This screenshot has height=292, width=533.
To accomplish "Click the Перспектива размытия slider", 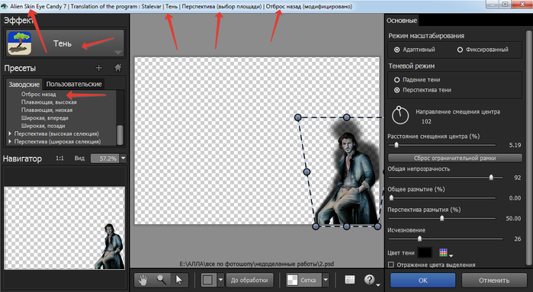I will [442, 218].
